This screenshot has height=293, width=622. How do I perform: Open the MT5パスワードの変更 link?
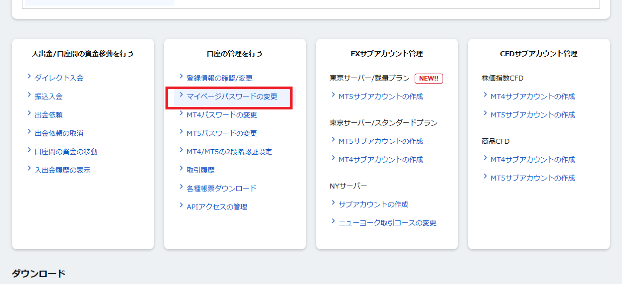pos(222,133)
